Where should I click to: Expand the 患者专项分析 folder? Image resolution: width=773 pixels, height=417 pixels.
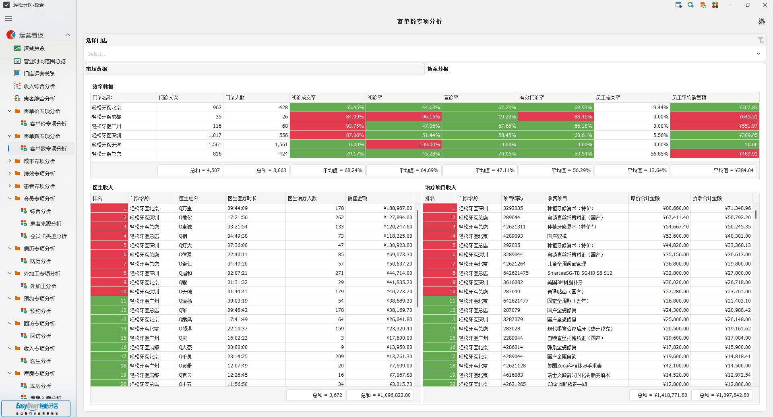click(x=10, y=186)
